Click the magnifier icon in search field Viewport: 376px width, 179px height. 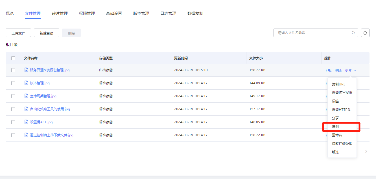point(353,33)
